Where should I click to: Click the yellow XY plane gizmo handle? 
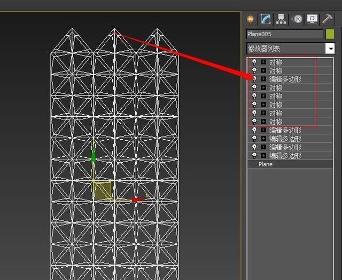[103, 191]
